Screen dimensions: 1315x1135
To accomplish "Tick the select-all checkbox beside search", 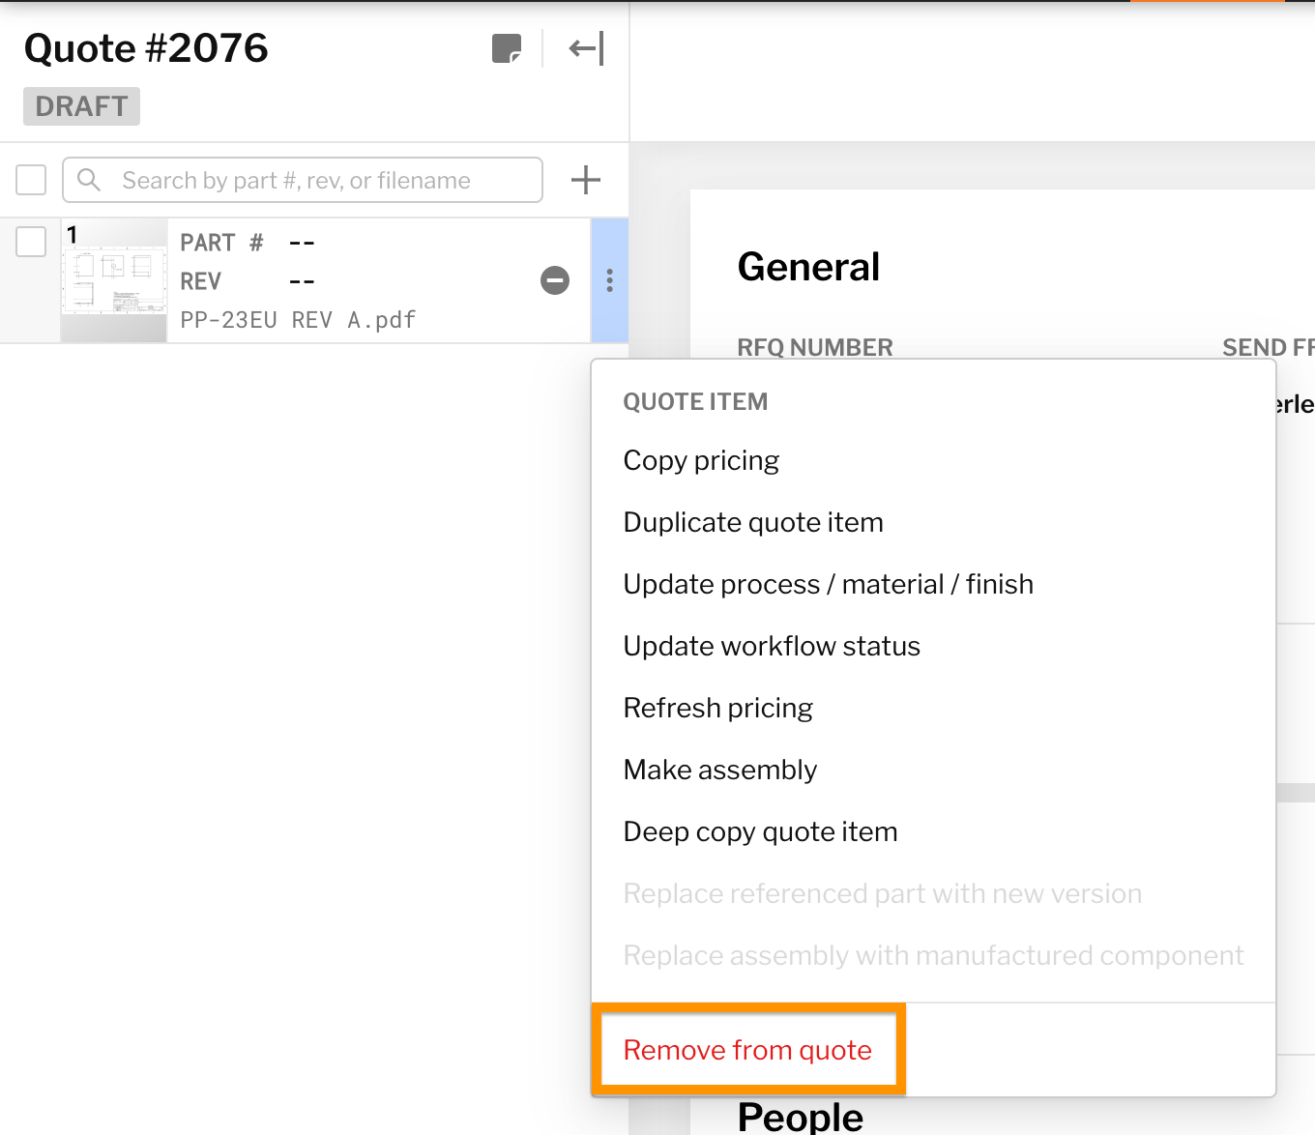I will tap(31, 180).
